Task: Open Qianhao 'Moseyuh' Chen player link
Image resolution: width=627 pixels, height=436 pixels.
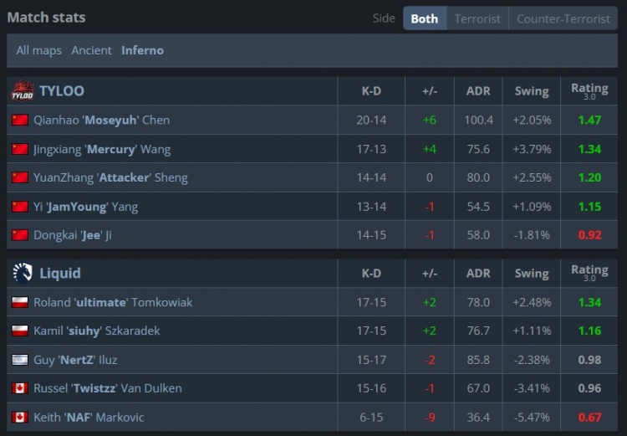Action: coord(101,121)
